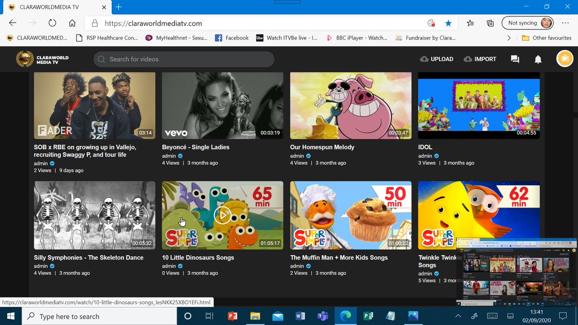Open the title 'Our Homespun Melody'
Screen dimensions: 578x325
tap(322, 147)
